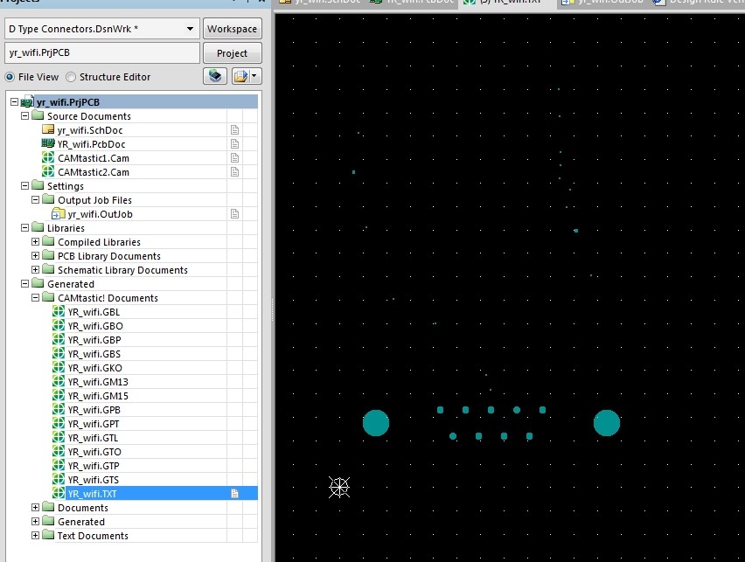Viewport: 745px width, 562px height.
Task: Expand the Schematic Library Documents folder
Action: pyautogui.click(x=35, y=270)
